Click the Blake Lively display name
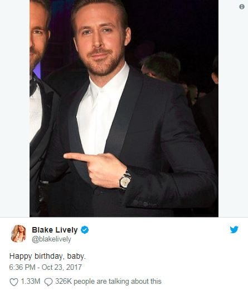 pos(55,230)
